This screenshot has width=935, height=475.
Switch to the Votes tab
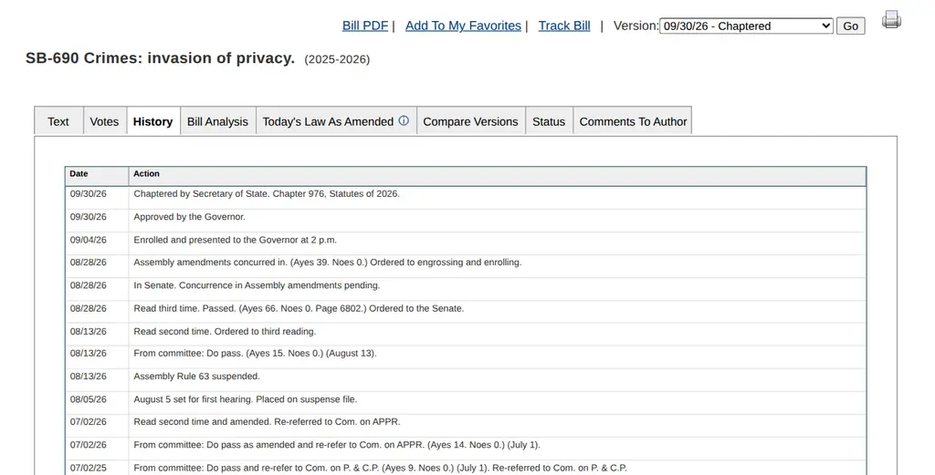(104, 121)
